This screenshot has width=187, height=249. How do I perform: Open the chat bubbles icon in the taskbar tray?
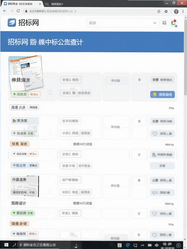pos(167,244)
